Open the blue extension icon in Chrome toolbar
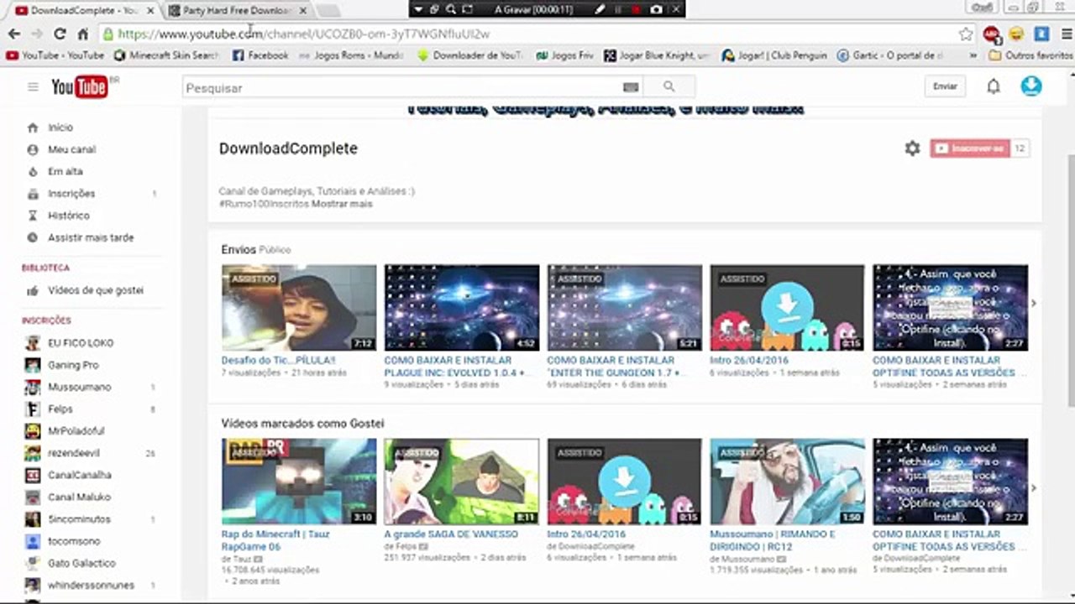1075x604 pixels. pos(1041,34)
